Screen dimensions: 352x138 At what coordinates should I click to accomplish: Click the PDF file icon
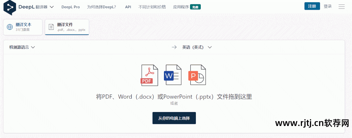[149, 75]
